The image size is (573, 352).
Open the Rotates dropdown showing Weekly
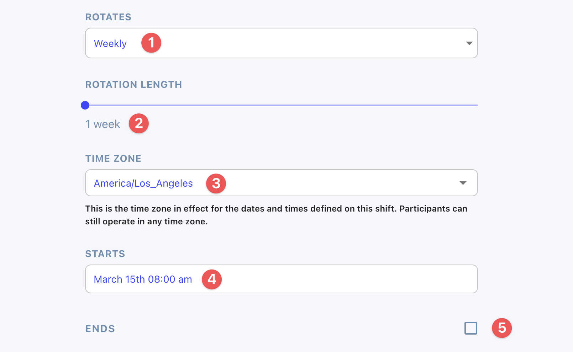point(281,43)
